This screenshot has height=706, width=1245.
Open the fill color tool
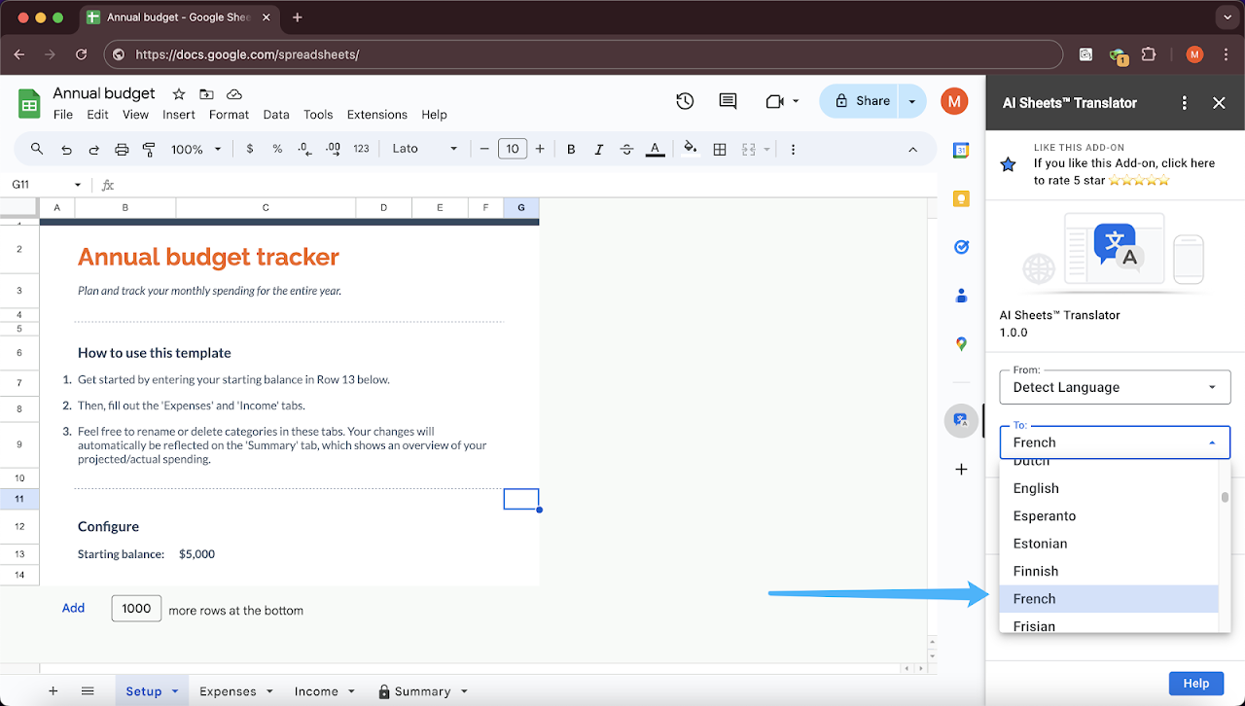point(690,149)
